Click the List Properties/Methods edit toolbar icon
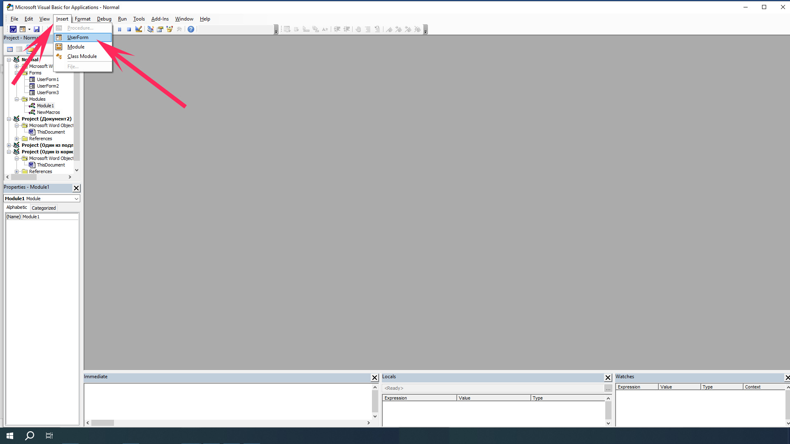The image size is (790, 444). click(287, 29)
